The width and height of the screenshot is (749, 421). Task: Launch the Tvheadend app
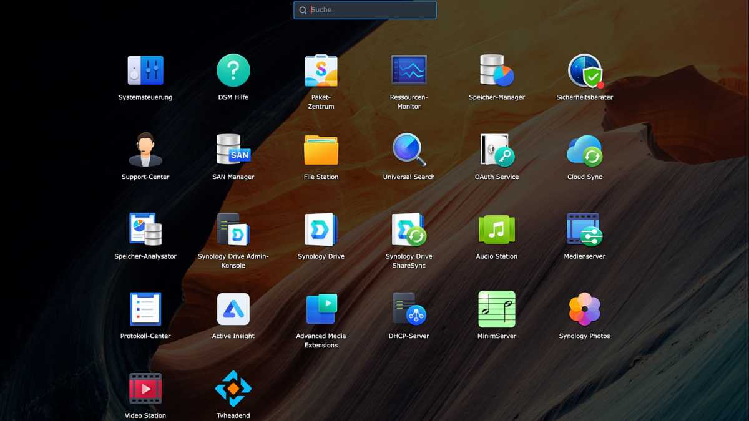(233, 389)
